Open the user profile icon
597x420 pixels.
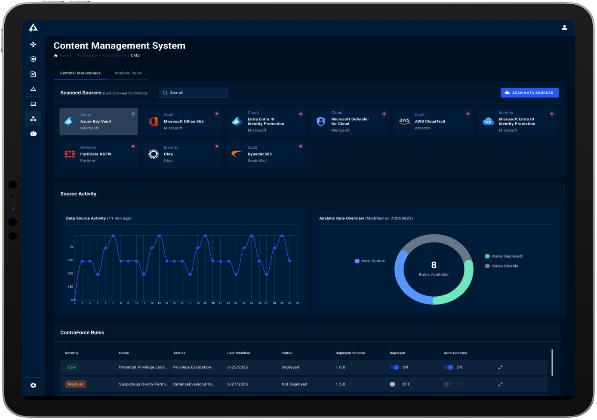coord(564,28)
